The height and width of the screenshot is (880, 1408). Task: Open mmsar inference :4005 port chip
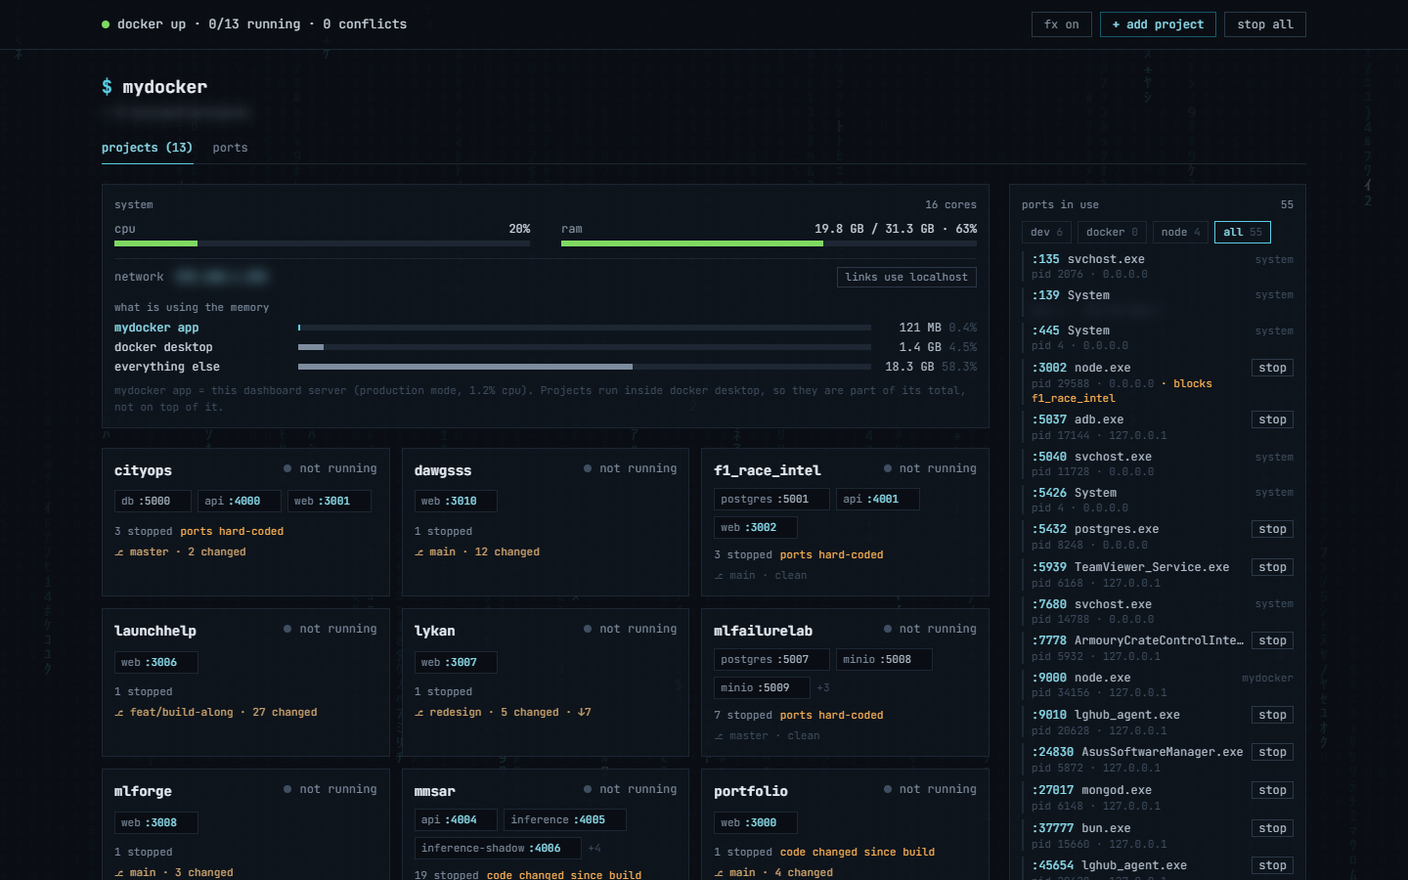565,819
